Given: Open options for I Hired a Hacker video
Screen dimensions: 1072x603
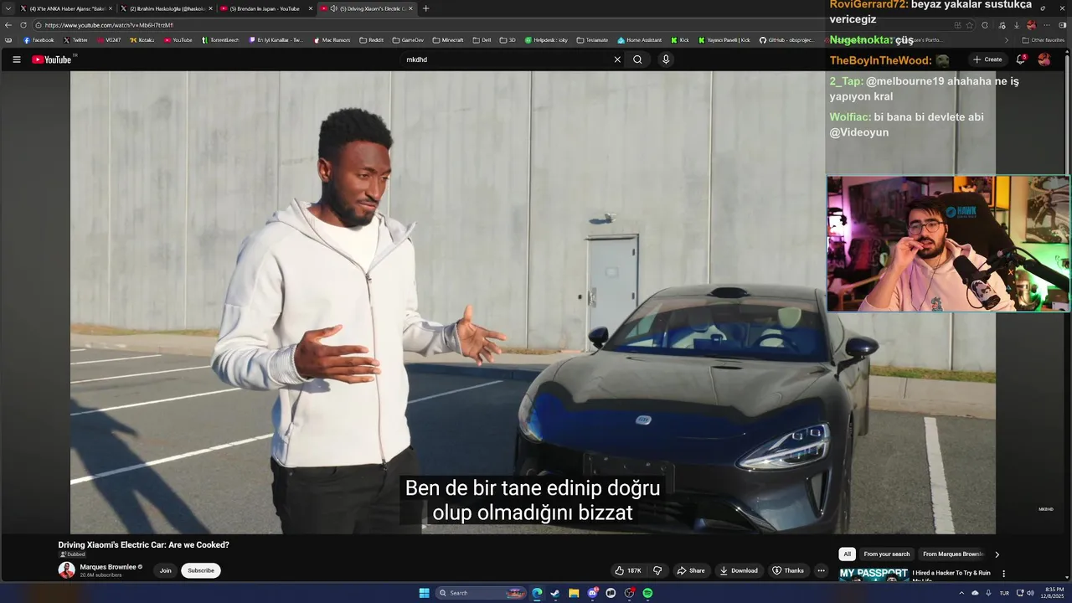Looking at the screenshot, I should (x=1003, y=574).
